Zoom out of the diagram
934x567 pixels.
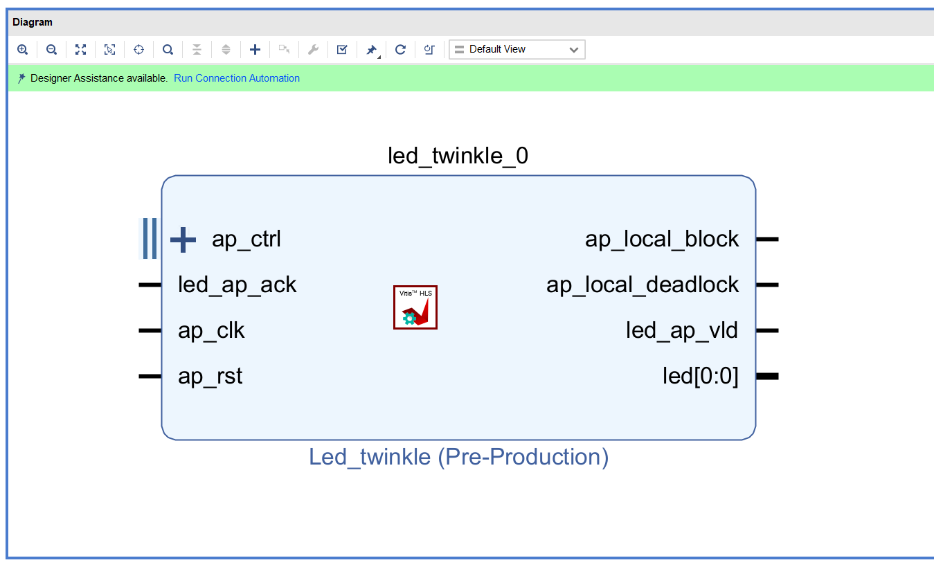click(x=51, y=49)
